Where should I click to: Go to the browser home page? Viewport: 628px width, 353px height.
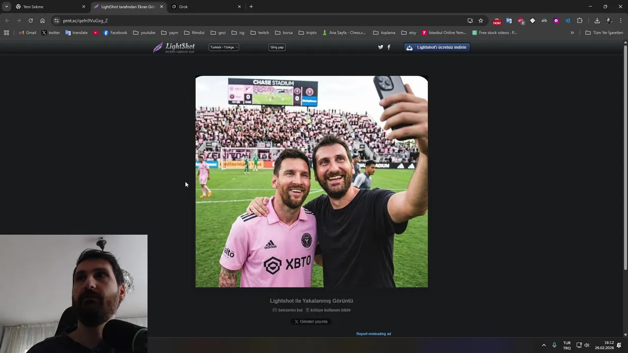pyautogui.click(x=43, y=21)
